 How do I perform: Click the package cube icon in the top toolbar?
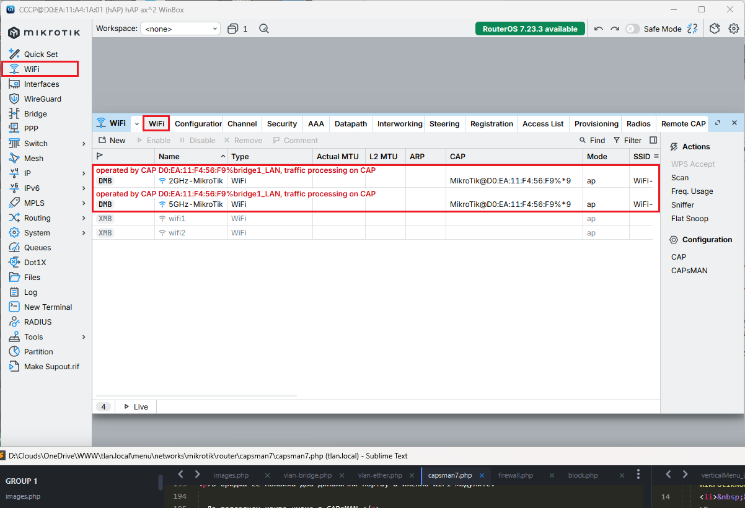[x=715, y=28]
